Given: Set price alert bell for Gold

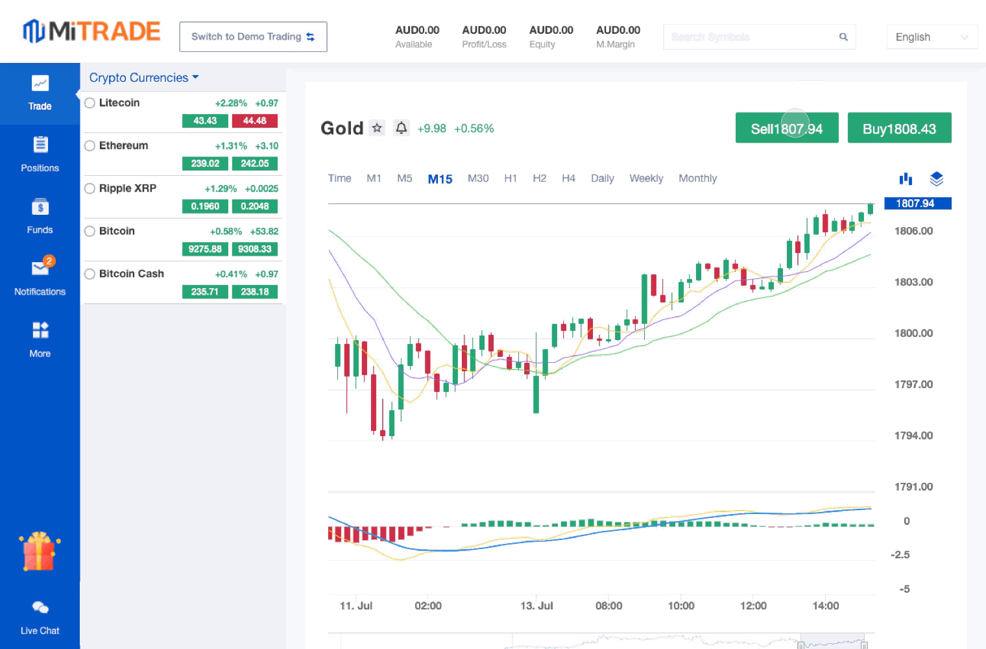Looking at the screenshot, I should coord(402,128).
